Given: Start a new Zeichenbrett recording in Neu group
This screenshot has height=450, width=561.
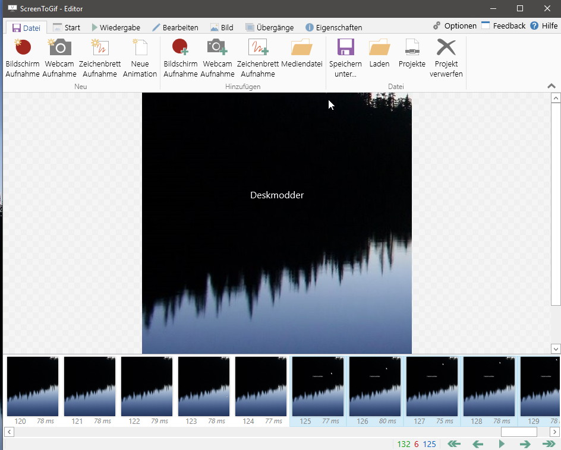Looking at the screenshot, I should 100,58.
